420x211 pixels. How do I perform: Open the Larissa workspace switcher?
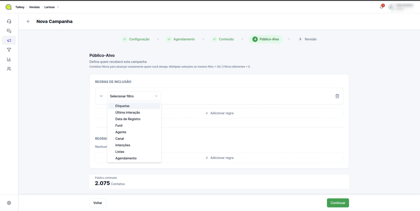click(52, 7)
